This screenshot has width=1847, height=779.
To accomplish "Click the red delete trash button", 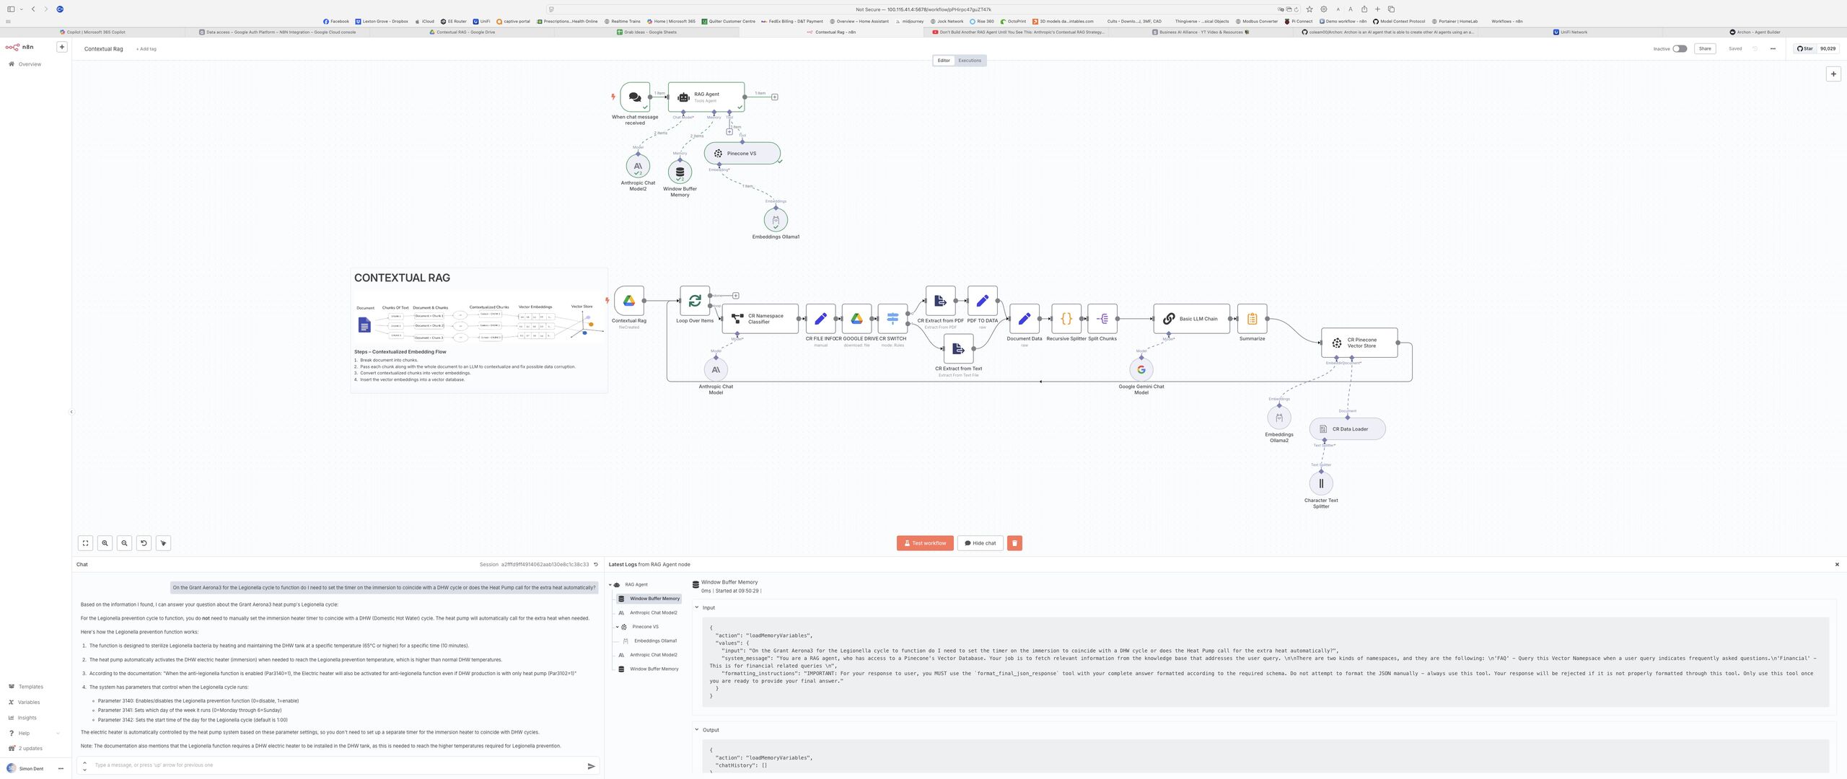I will point(1014,543).
